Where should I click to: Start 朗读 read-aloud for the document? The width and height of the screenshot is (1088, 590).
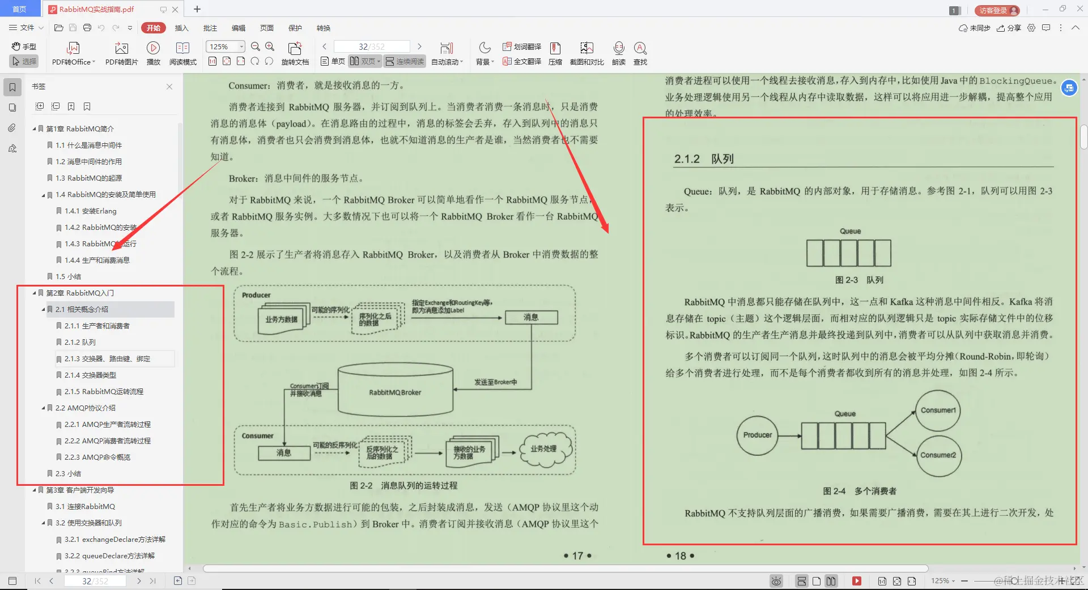618,53
